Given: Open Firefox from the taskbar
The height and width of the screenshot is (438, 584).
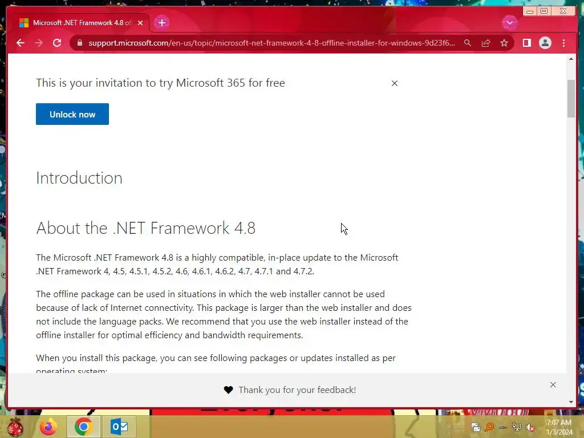Looking at the screenshot, I should 48,427.
